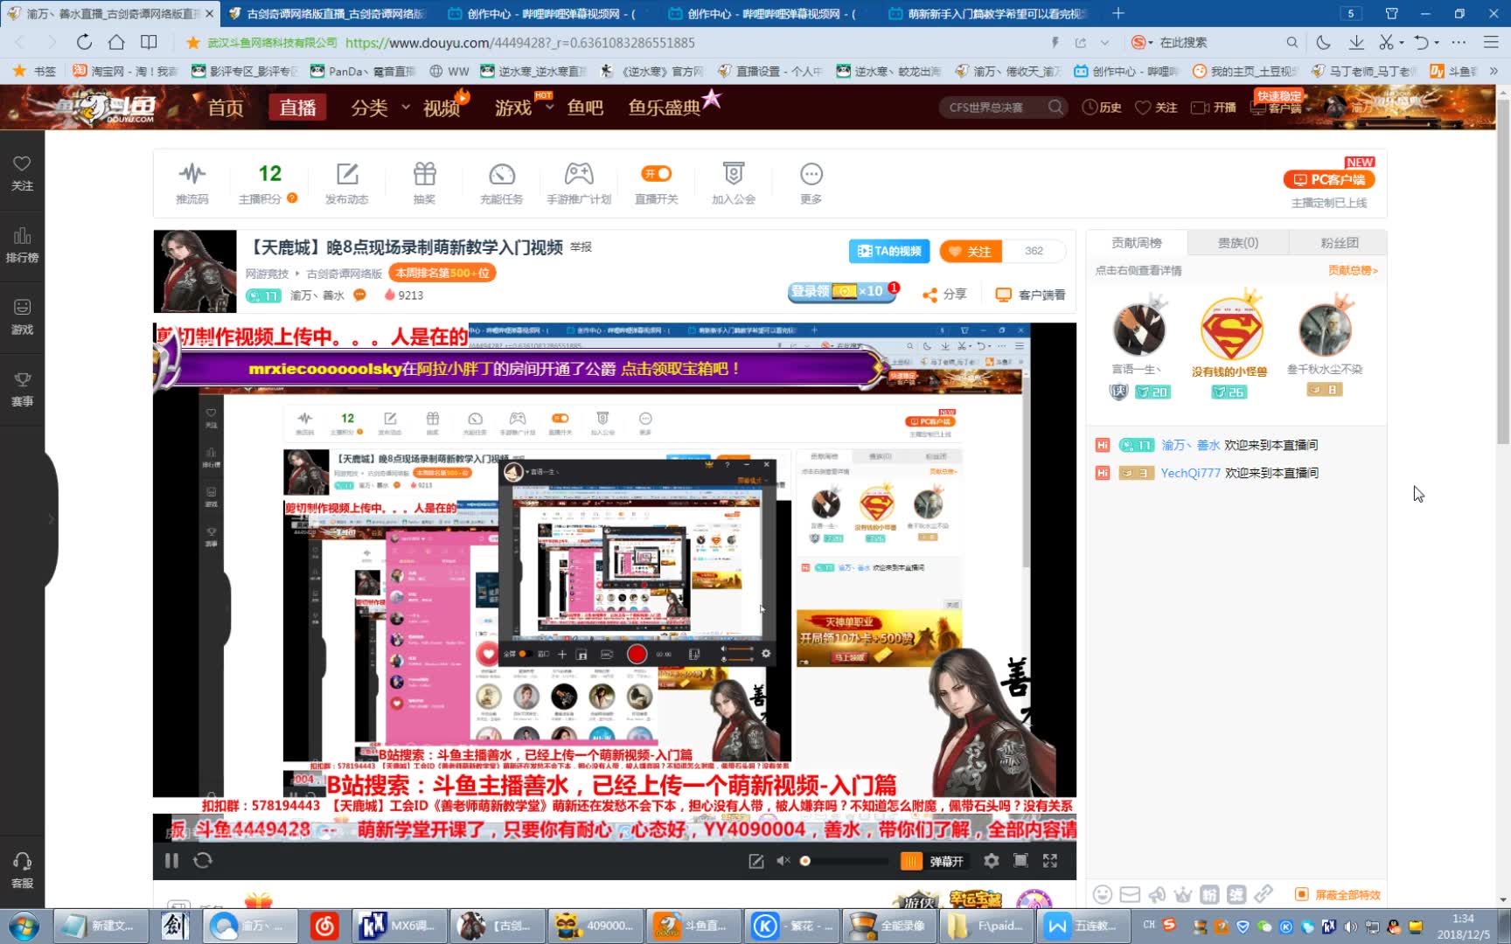Open 赛事 trophy in left sidebar
Image resolution: width=1511 pixels, height=944 pixels.
pyautogui.click(x=22, y=388)
